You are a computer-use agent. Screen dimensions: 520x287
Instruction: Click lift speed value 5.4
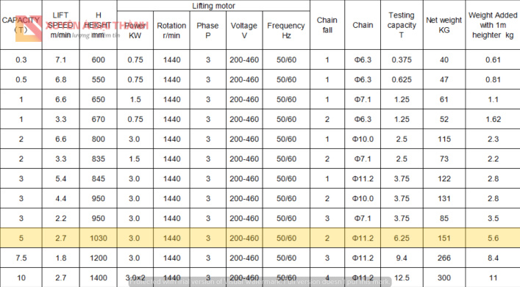[x=61, y=179]
